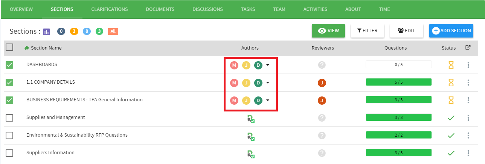The height and width of the screenshot is (164, 485).
Task: Click reviewer question mark in DASHBOARDS row
Action: click(x=322, y=65)
